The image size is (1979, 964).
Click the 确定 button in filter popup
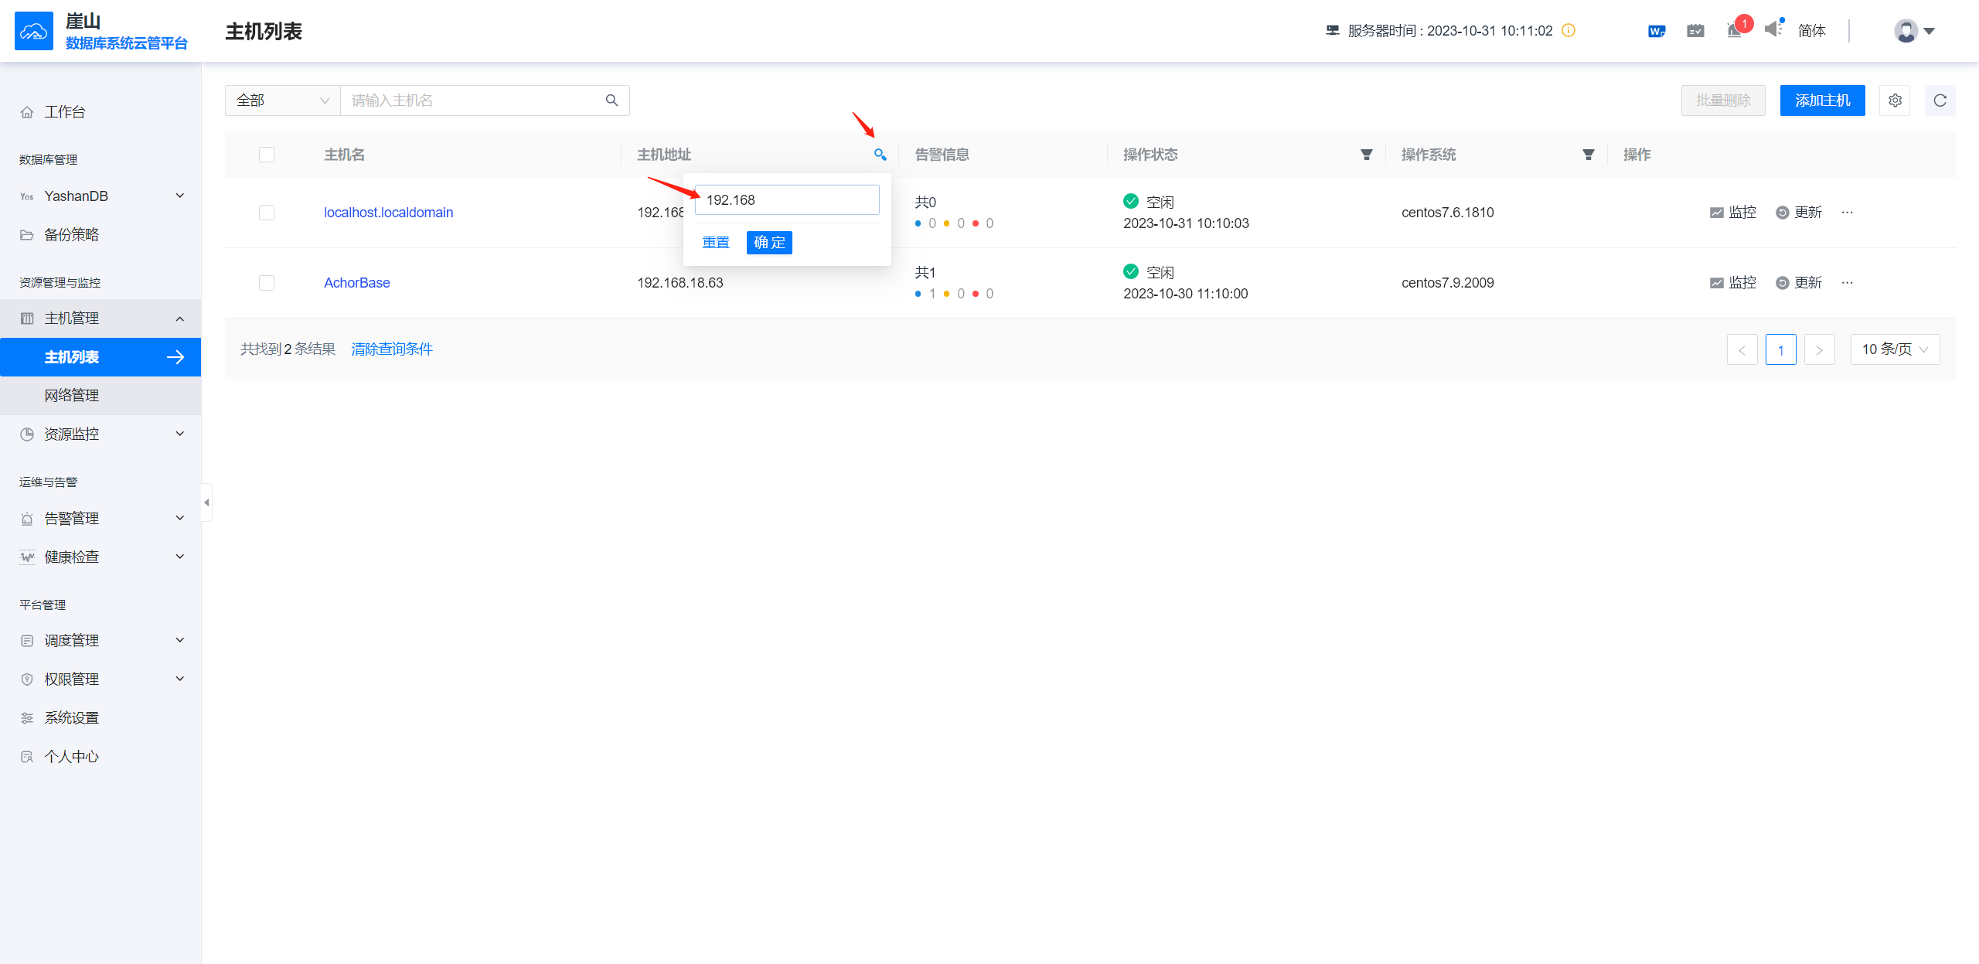(x=768, y=243)
